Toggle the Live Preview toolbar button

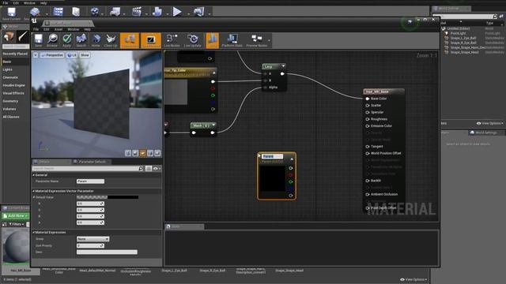[151, 40]
